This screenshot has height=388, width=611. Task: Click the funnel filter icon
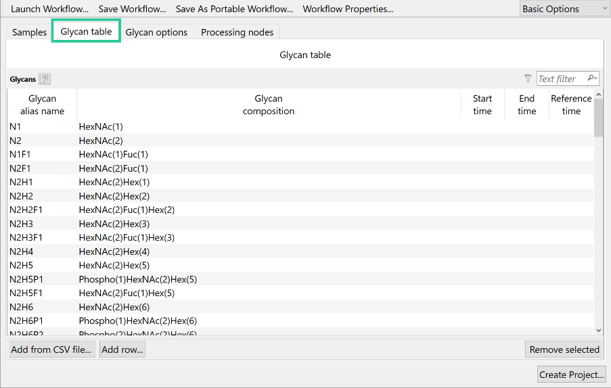point(528,78)
